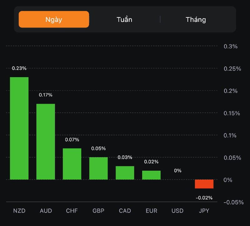Click the red JPY bar
The height and width of the screenshot is (226, 250).
tap(204, 184)
